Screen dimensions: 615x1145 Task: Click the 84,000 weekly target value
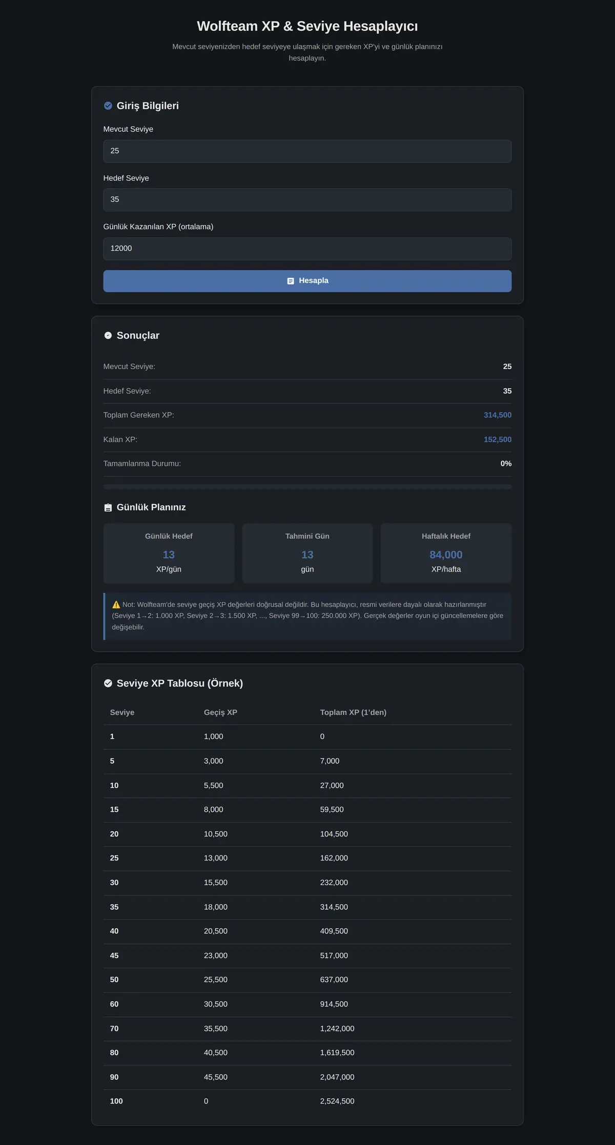click(x=446, y=555)
